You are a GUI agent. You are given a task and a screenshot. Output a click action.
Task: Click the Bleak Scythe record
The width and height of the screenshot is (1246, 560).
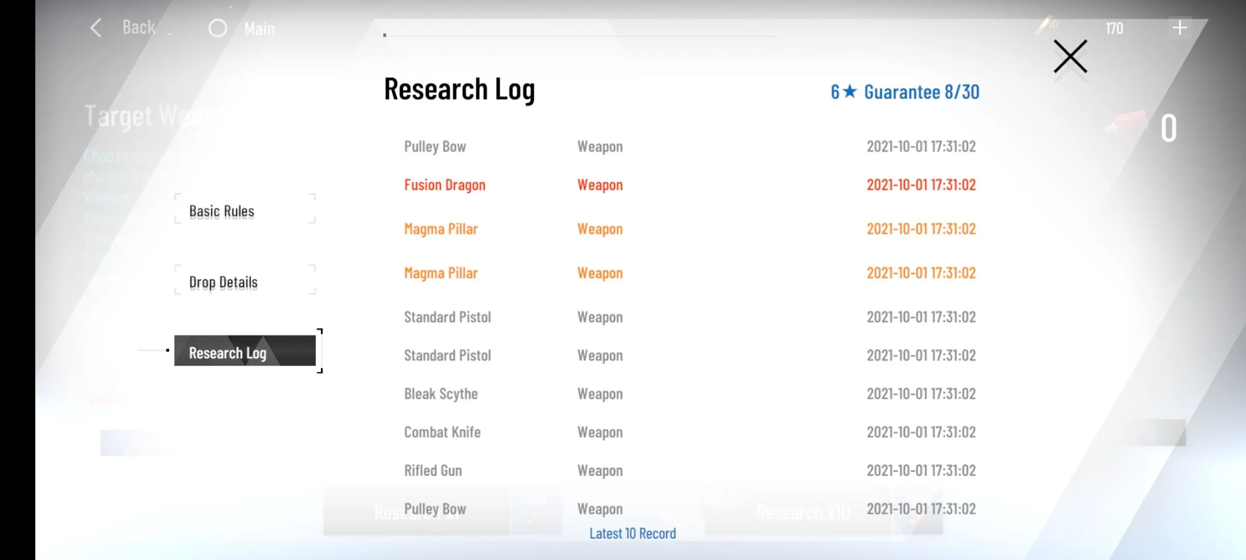[x=441, y=394]
